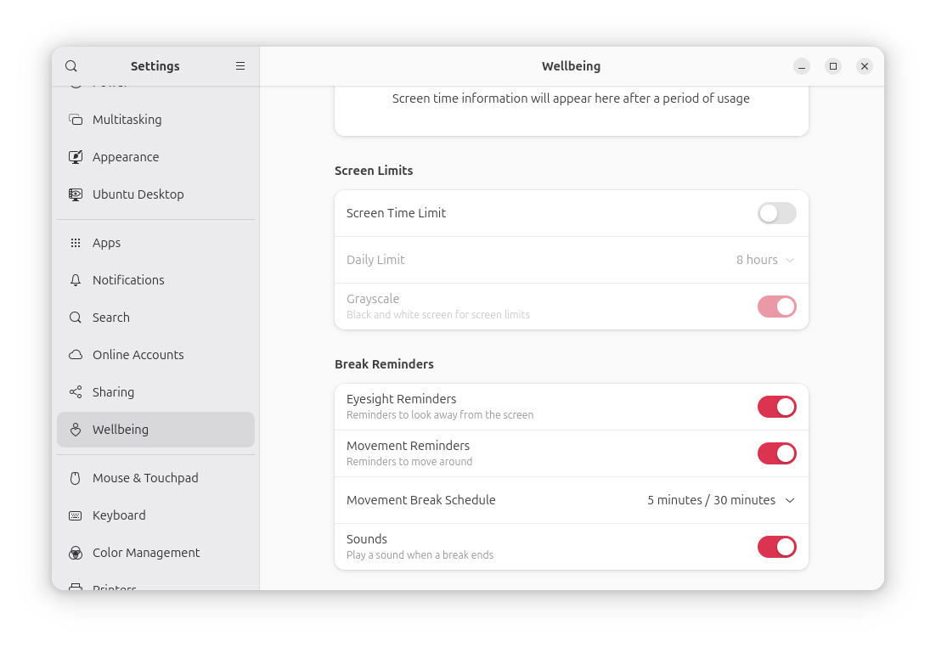Click 'Play a sound when a break ends'
This screenshot has width=936, height=647.
click(x=420, y=555)
